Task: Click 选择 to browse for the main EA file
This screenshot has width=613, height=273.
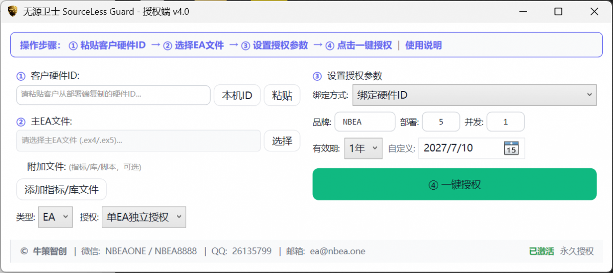Action: (x=282, y=141)
